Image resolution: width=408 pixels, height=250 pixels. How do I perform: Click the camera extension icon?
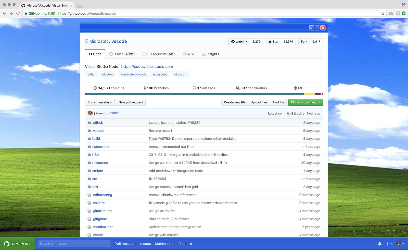(391, 14)
